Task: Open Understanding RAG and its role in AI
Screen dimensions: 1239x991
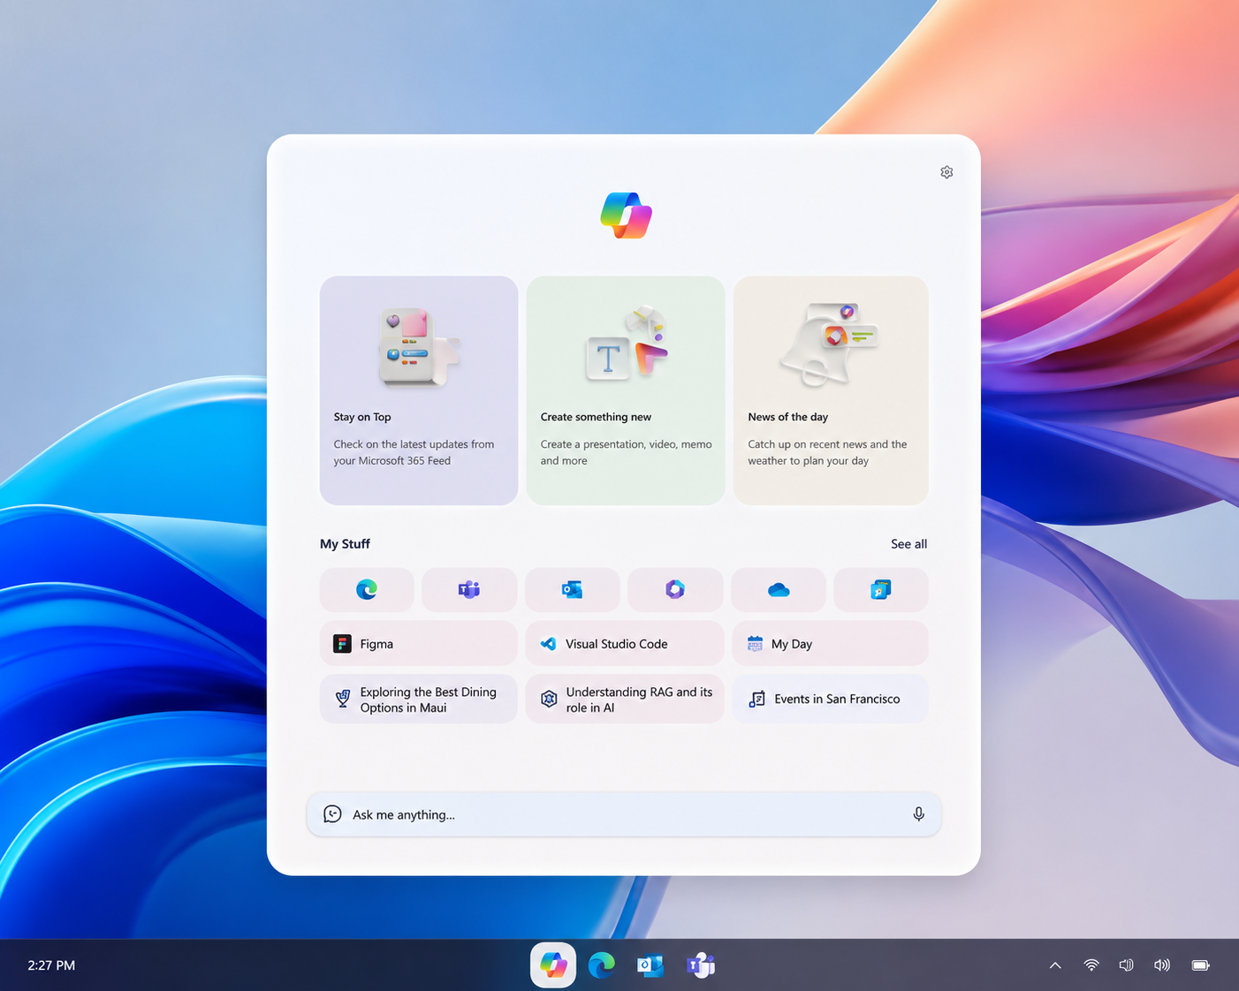Action: tap(625, 700)
